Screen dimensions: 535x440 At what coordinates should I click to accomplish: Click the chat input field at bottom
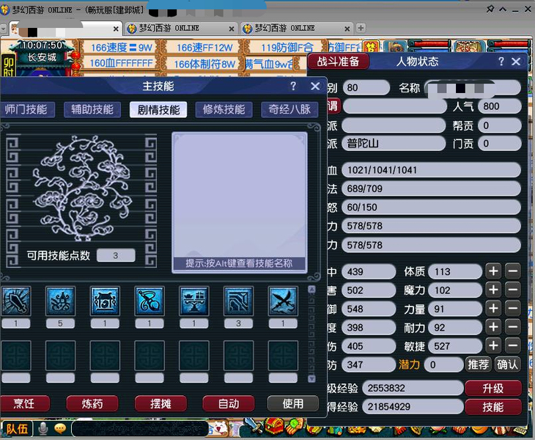[140, 429]
